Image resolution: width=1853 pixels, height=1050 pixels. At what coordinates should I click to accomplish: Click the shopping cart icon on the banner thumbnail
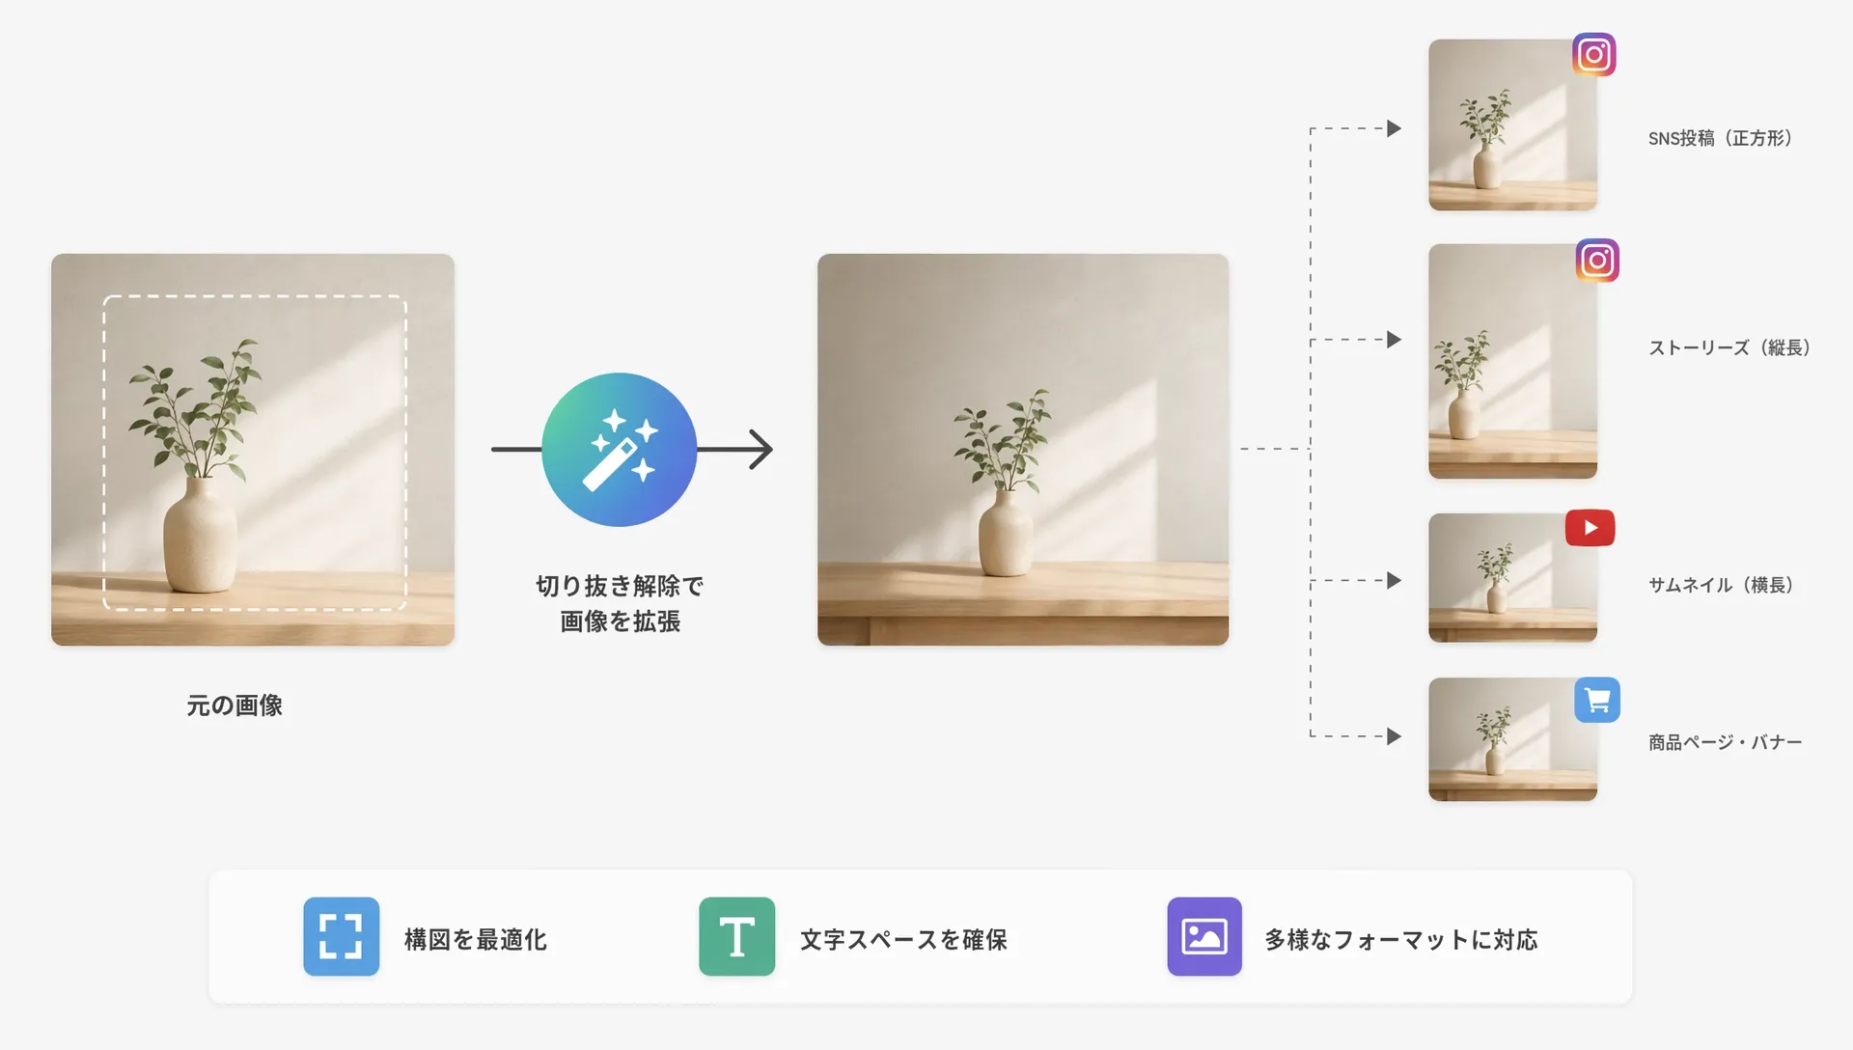point(1597,700)
